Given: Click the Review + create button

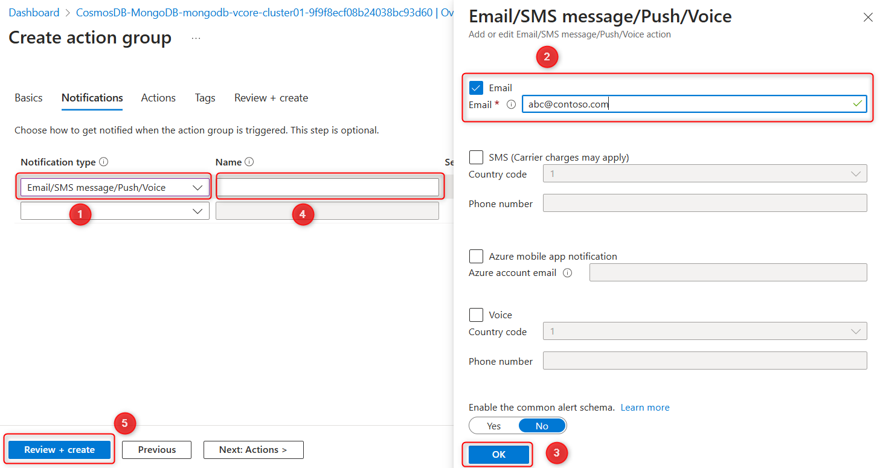Looking at the screenshot, I should click(59, 449).
